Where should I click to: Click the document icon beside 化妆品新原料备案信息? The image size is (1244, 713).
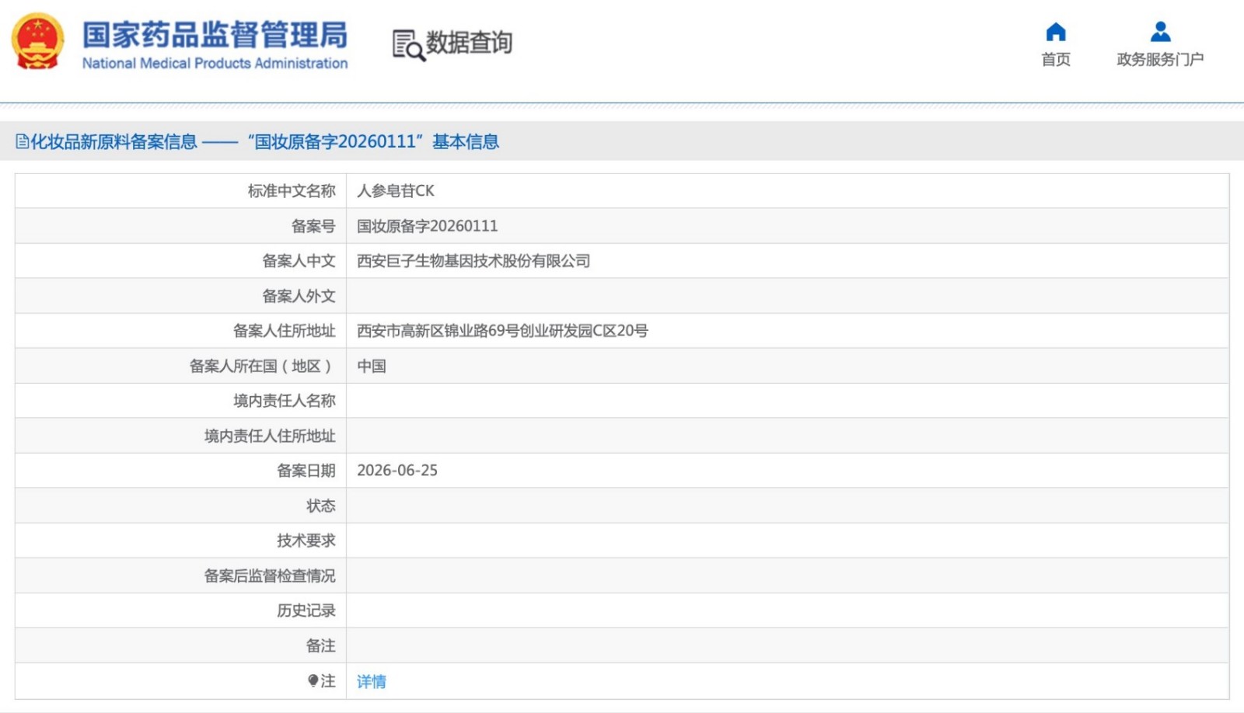[22, 141]
